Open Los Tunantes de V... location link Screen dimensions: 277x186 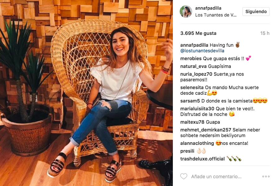[216, 15]
